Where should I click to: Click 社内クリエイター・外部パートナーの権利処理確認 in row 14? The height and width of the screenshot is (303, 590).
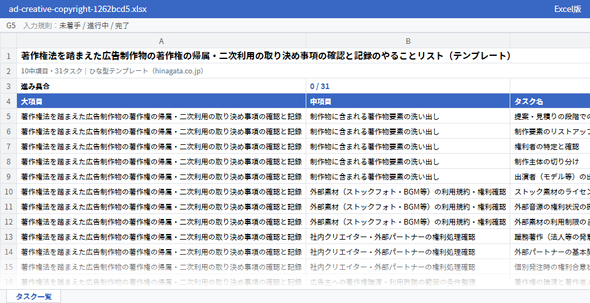[408, 252]
